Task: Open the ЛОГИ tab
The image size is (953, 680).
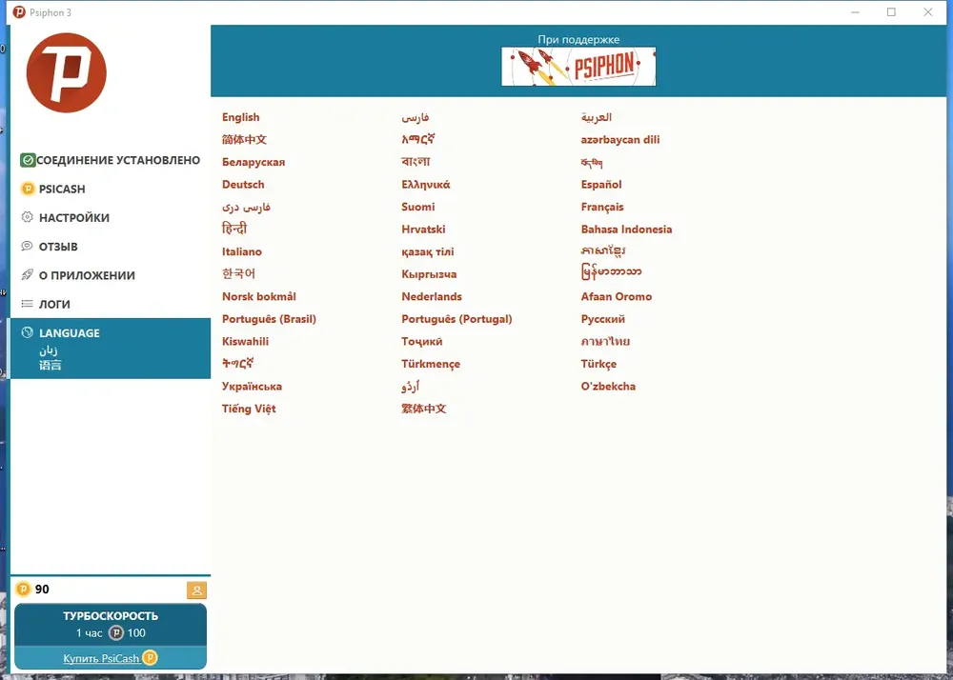Action: click(111, 304)
